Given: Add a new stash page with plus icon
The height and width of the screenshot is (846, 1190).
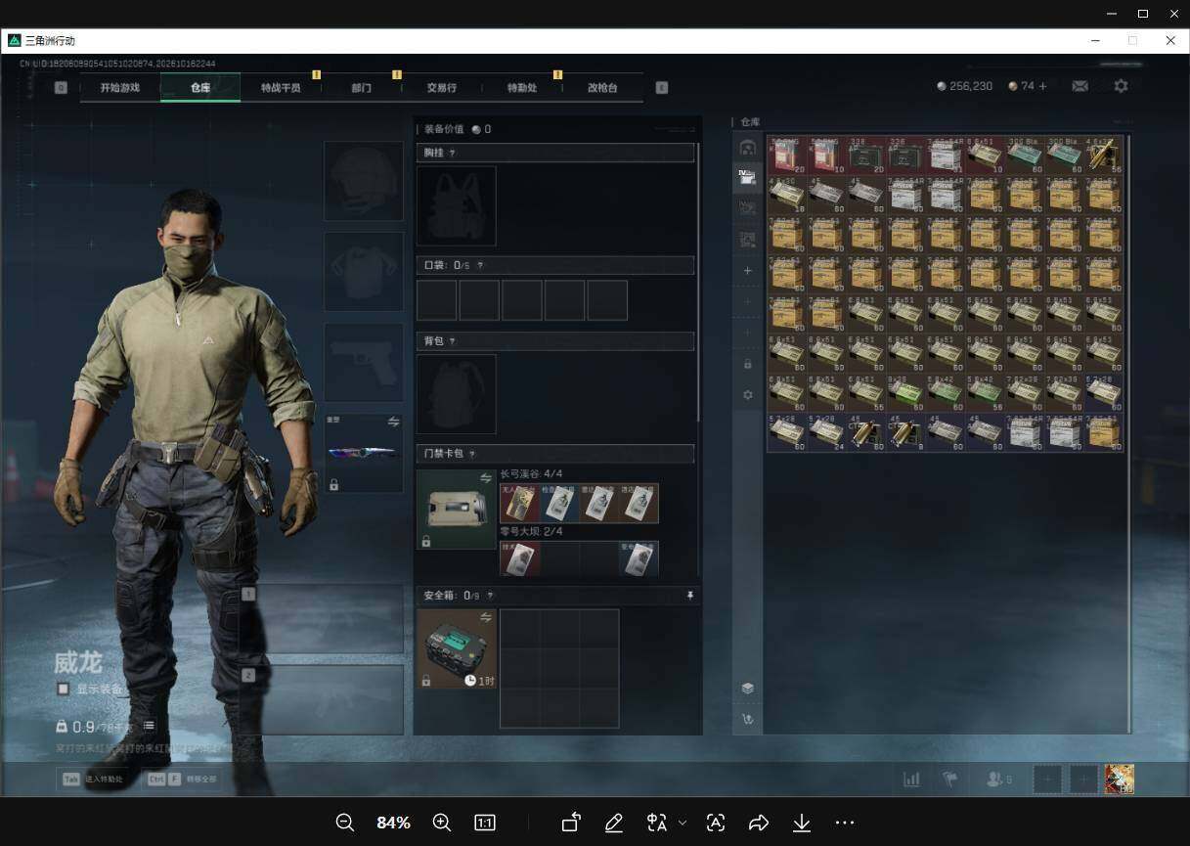Looking at the screenshot, I should (x=748, y=270).
